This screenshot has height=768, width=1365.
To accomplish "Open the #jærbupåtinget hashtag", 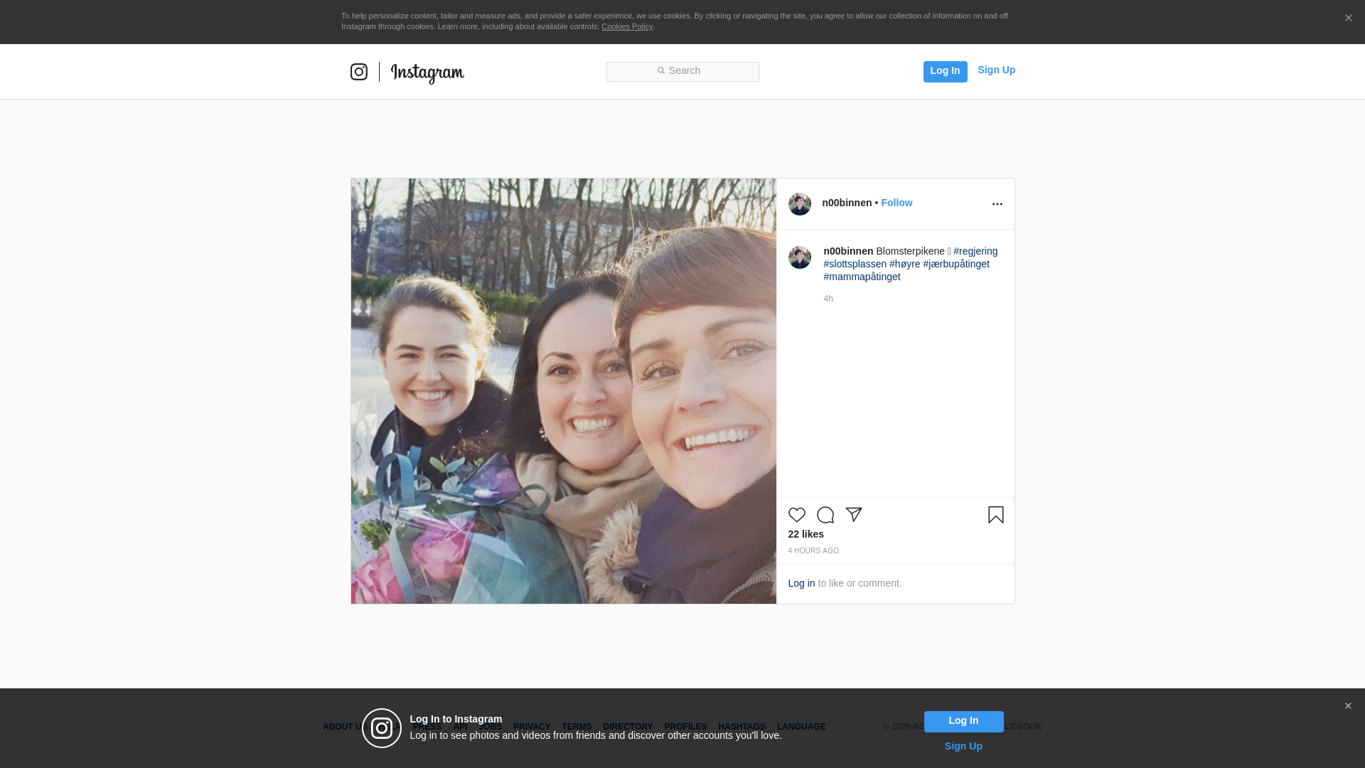I will (x=956, y=264).
